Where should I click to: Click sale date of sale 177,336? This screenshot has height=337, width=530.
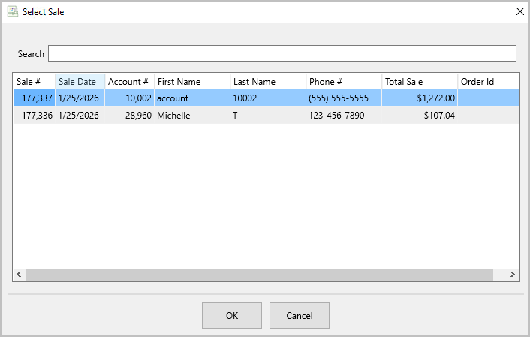(80, 116)
